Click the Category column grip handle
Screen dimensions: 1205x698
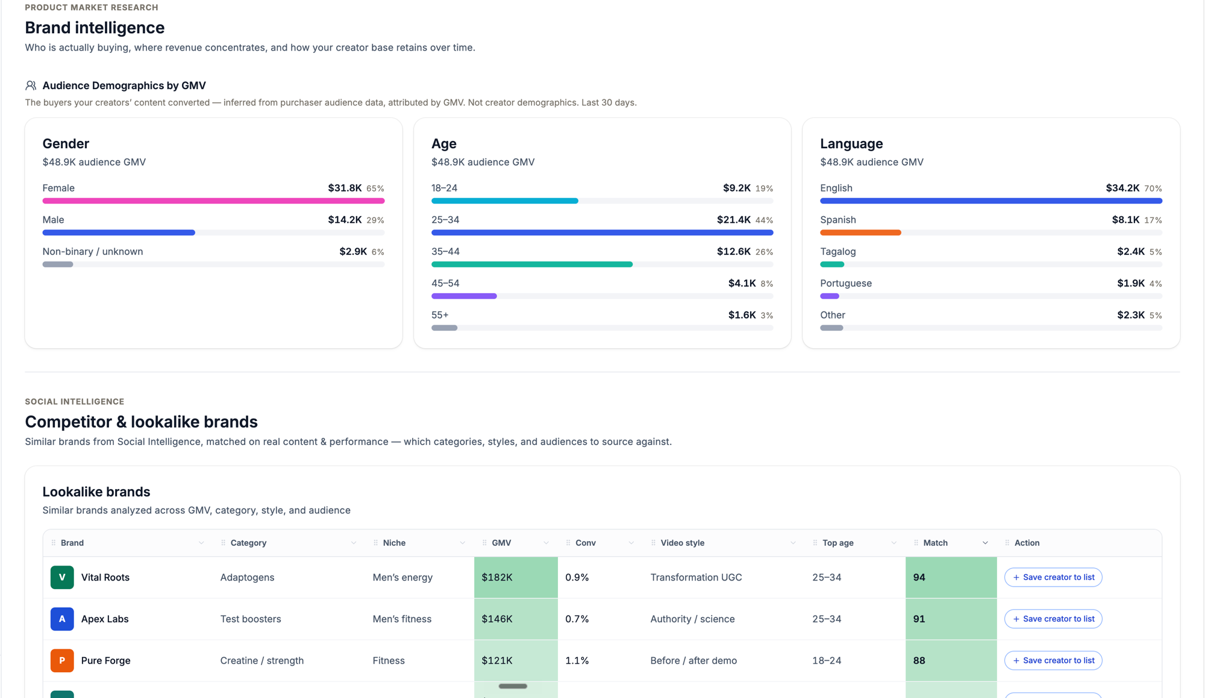[x=224, y=543]
